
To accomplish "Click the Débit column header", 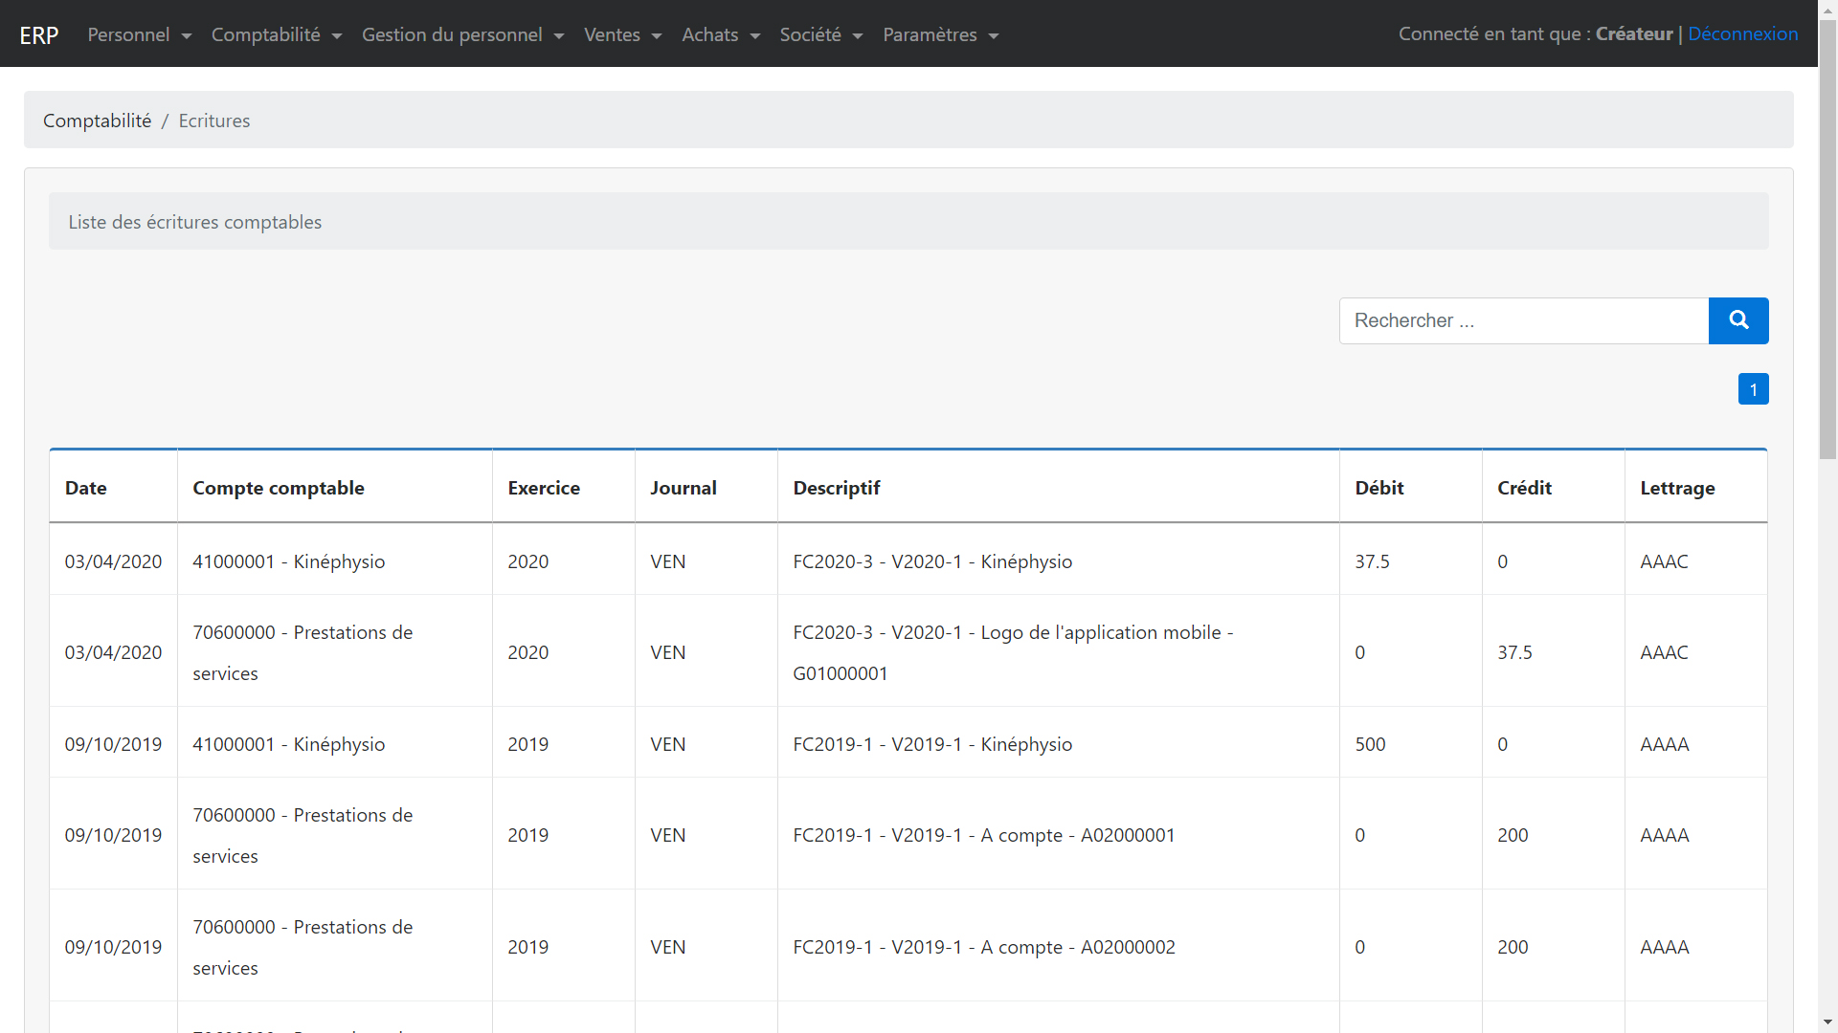I will pyautogui.click(x=1379, y=488).
